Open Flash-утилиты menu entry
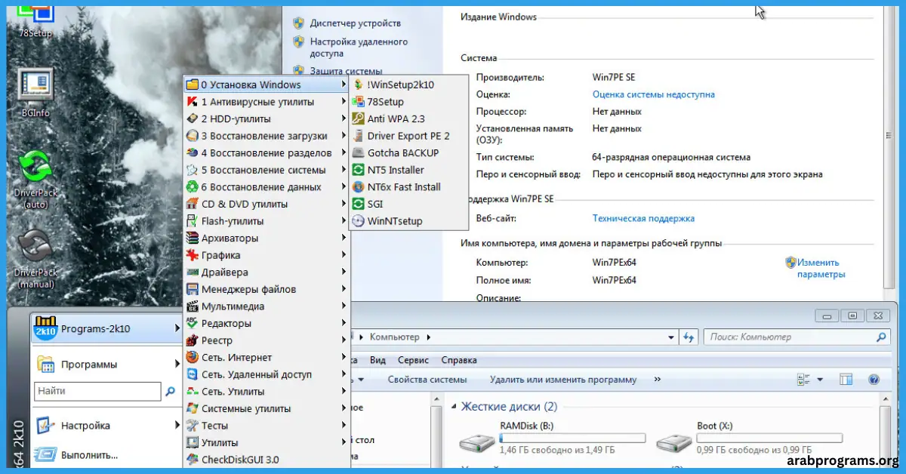 (266, 221)
